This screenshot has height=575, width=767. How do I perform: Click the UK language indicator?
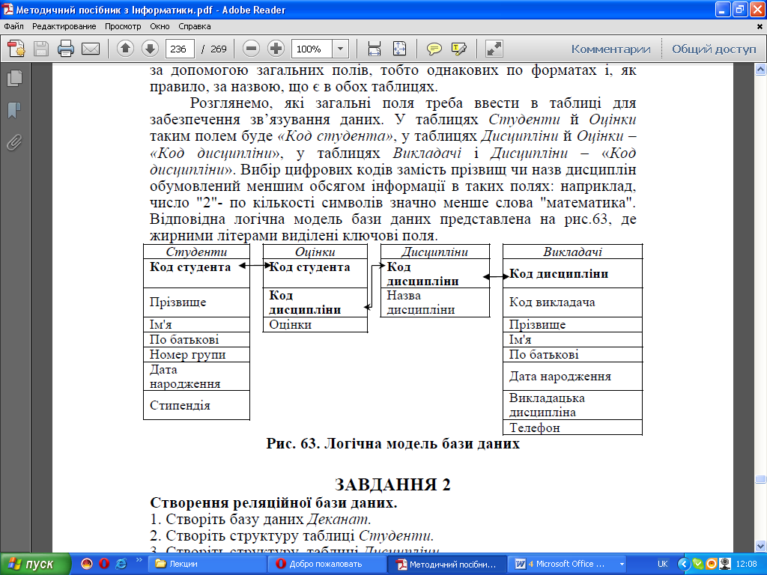pyautogui.click(x=662, y=564)
